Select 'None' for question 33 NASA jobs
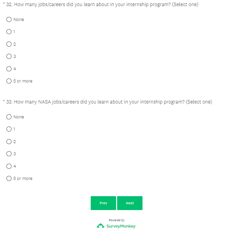 9,117
